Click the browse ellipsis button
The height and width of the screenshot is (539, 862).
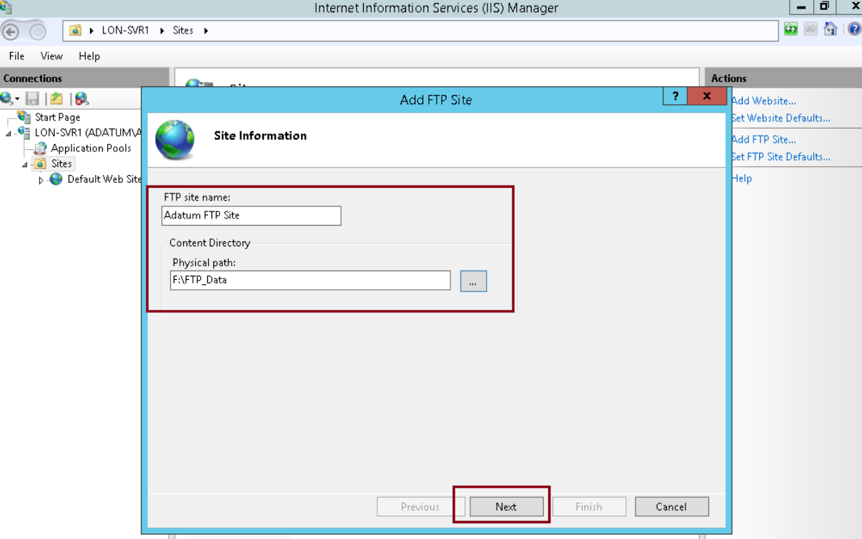point(473,281)
